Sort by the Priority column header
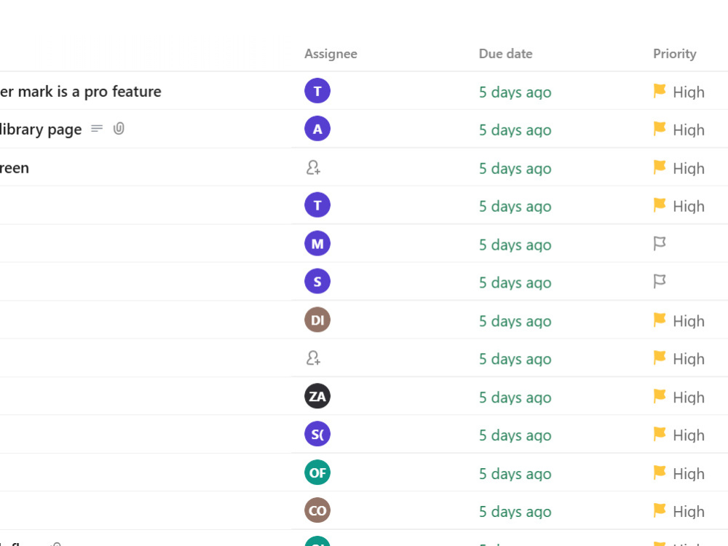The image size is (728, 546). (675, 55)
